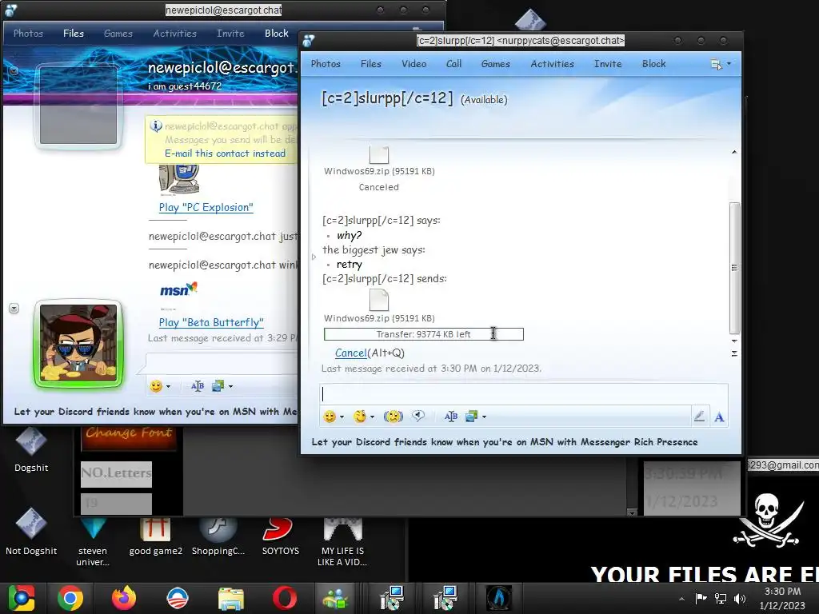The width and height of the screenshot is (819, 614).
Task: Click the Messenger icon in the taskbar
Action: [x=335, y=598]
